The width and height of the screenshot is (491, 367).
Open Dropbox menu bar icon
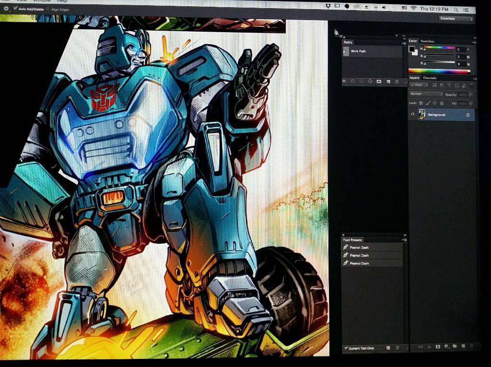(x=328, y=6)
